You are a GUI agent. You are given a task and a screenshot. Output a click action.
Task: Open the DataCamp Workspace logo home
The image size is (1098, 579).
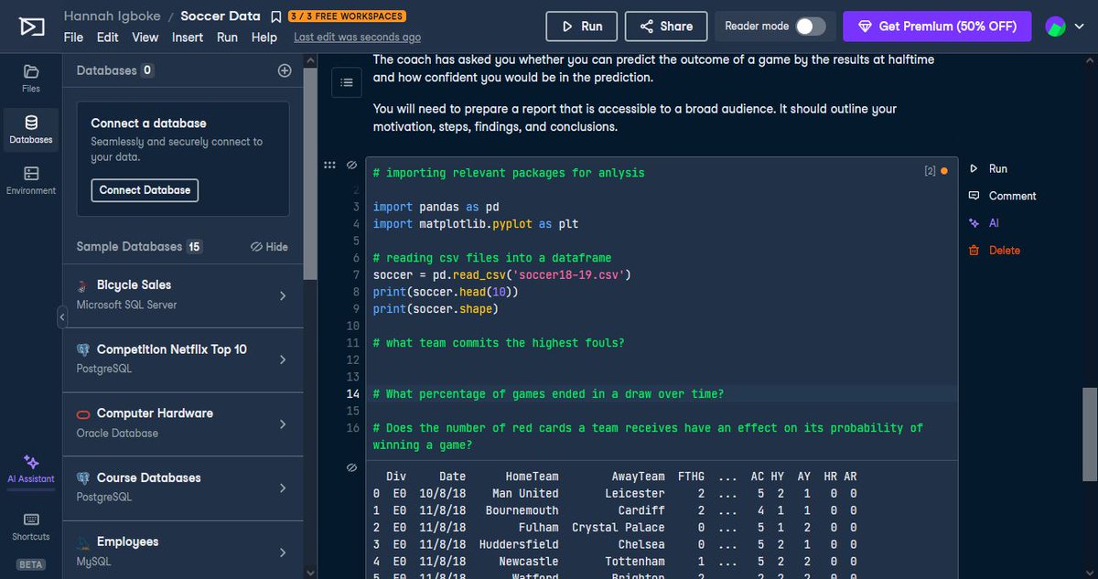click(x=30, y=27)
